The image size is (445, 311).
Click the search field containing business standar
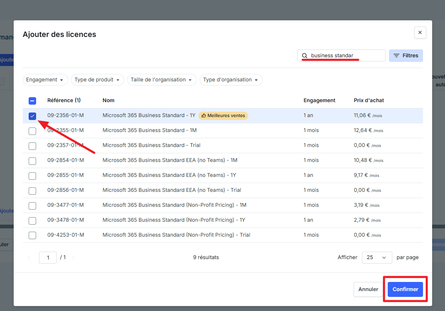coord(341,56)
